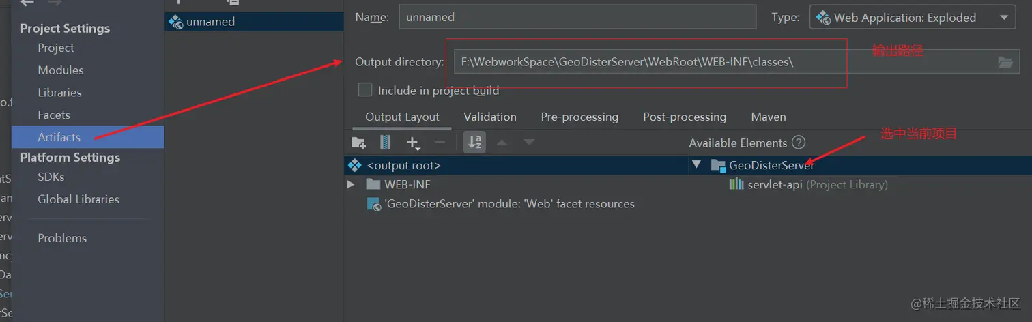Open the Pre-processing tab
The width and height of the screenshot is (1032, 322).
[579, 117]
